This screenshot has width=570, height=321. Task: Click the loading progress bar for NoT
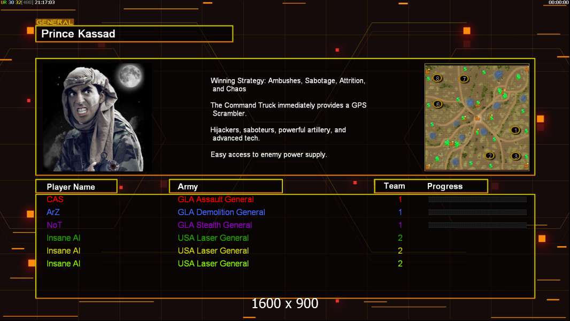point(477,225)
